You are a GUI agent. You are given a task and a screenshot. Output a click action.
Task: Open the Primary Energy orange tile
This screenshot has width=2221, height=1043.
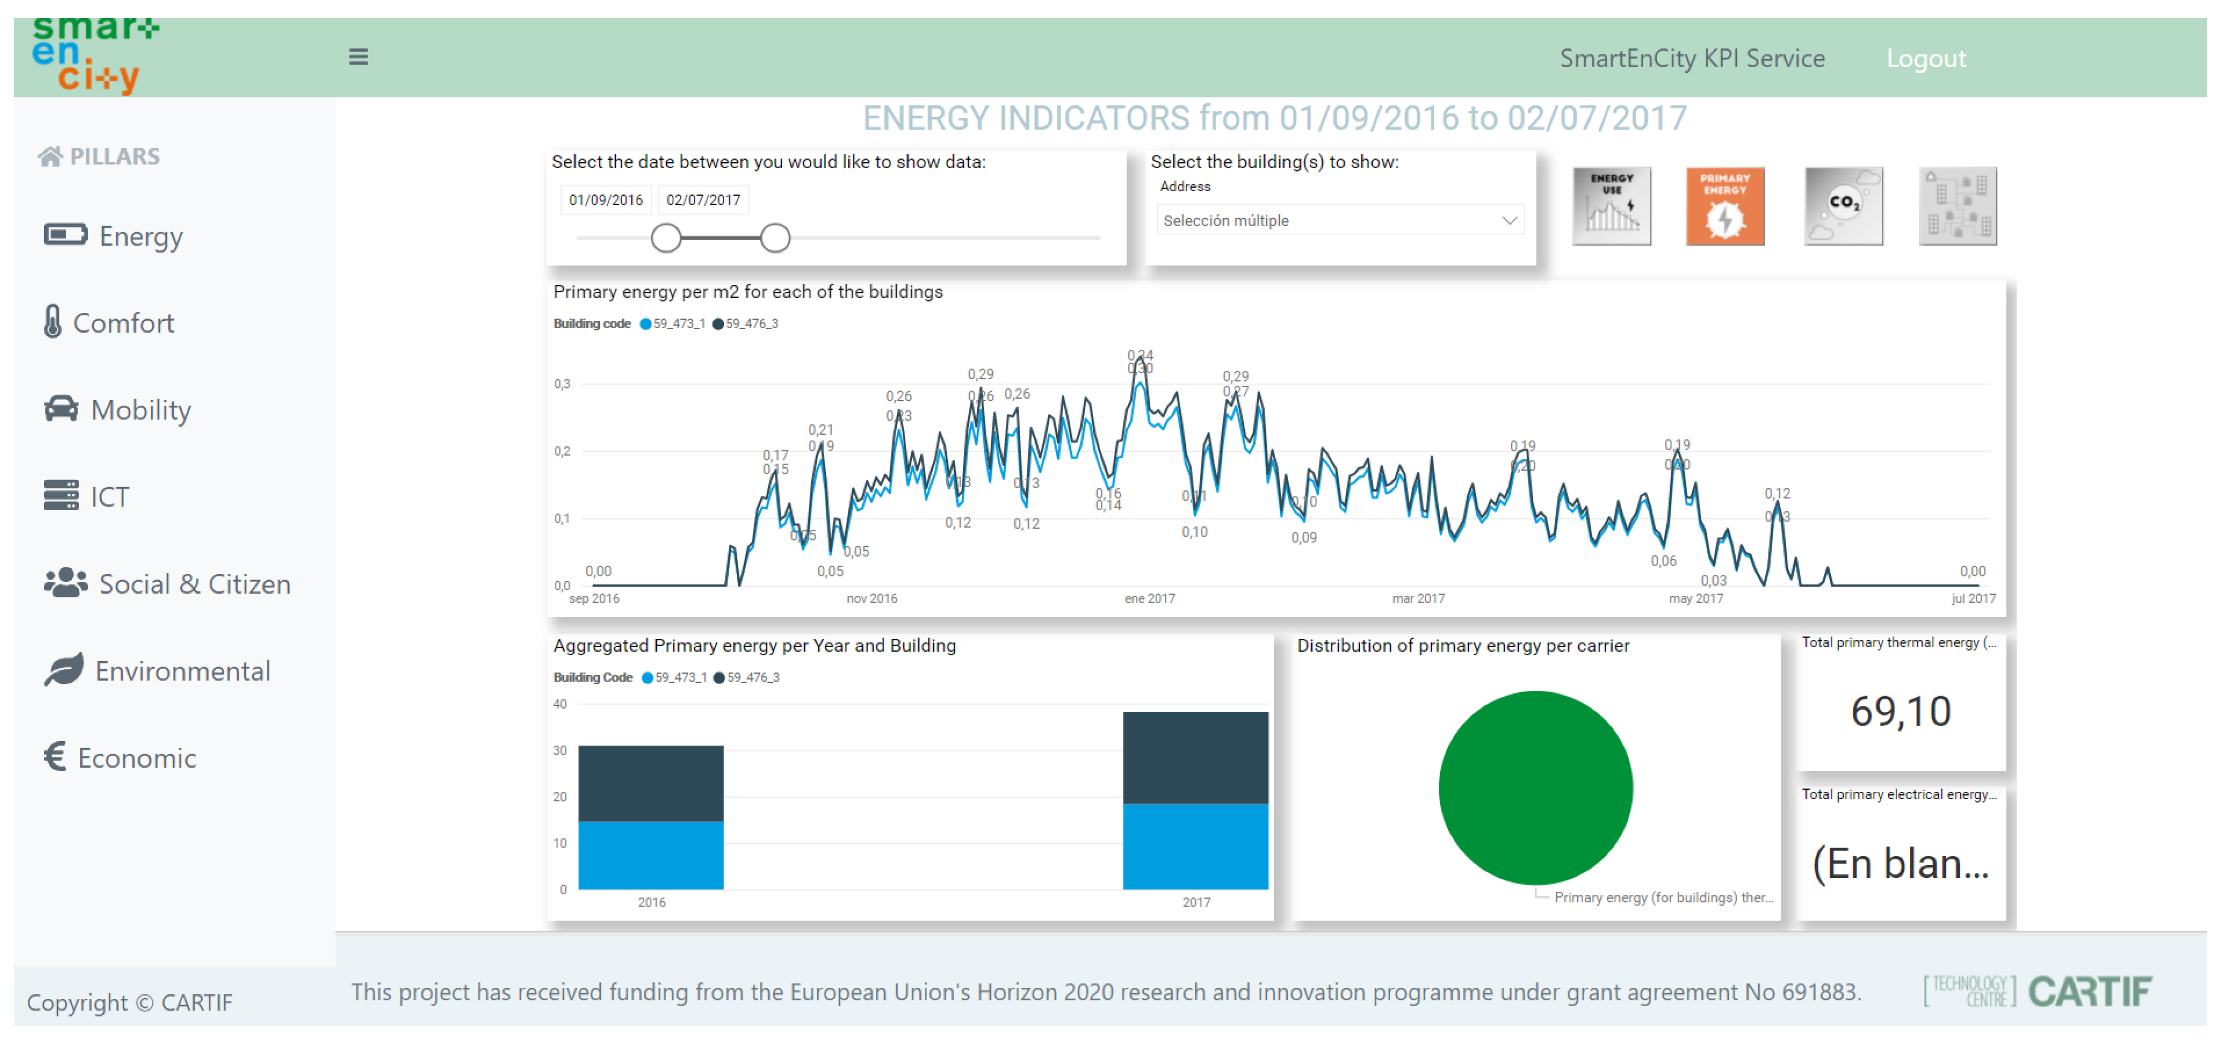click(x=1724, y=206)
